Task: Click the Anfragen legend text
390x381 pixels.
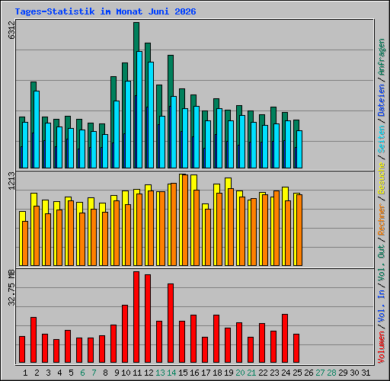Action: coord(382,56)
